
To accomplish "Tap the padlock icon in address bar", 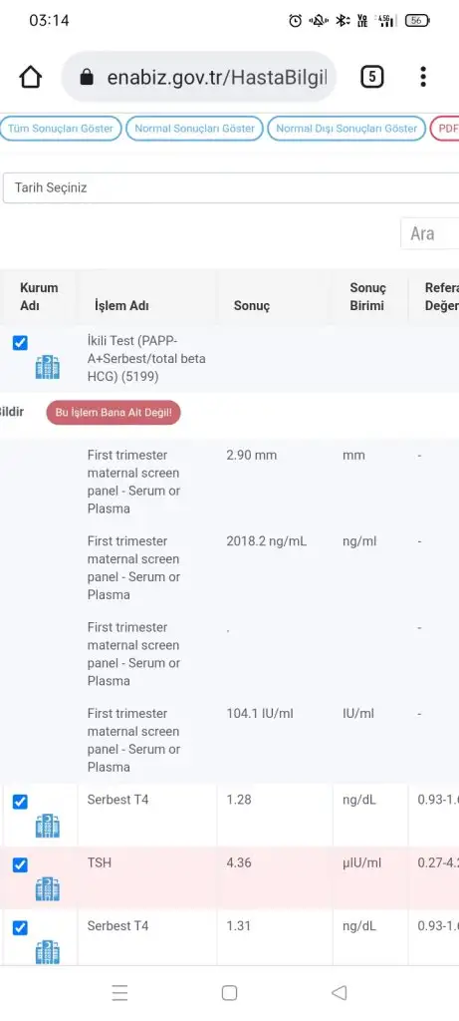I will 87,78.
